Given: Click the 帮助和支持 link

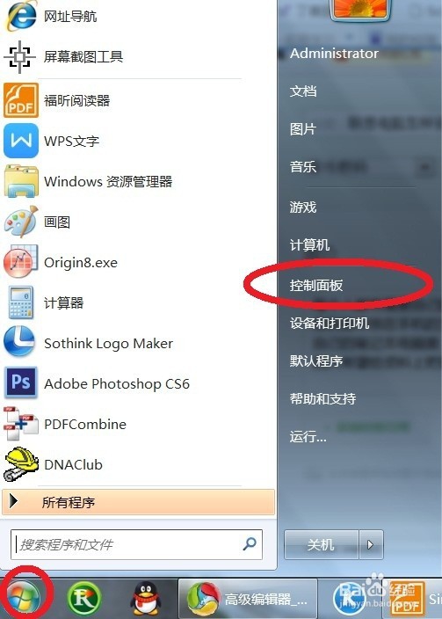Looking at the screenshot, I should (322, 398).
